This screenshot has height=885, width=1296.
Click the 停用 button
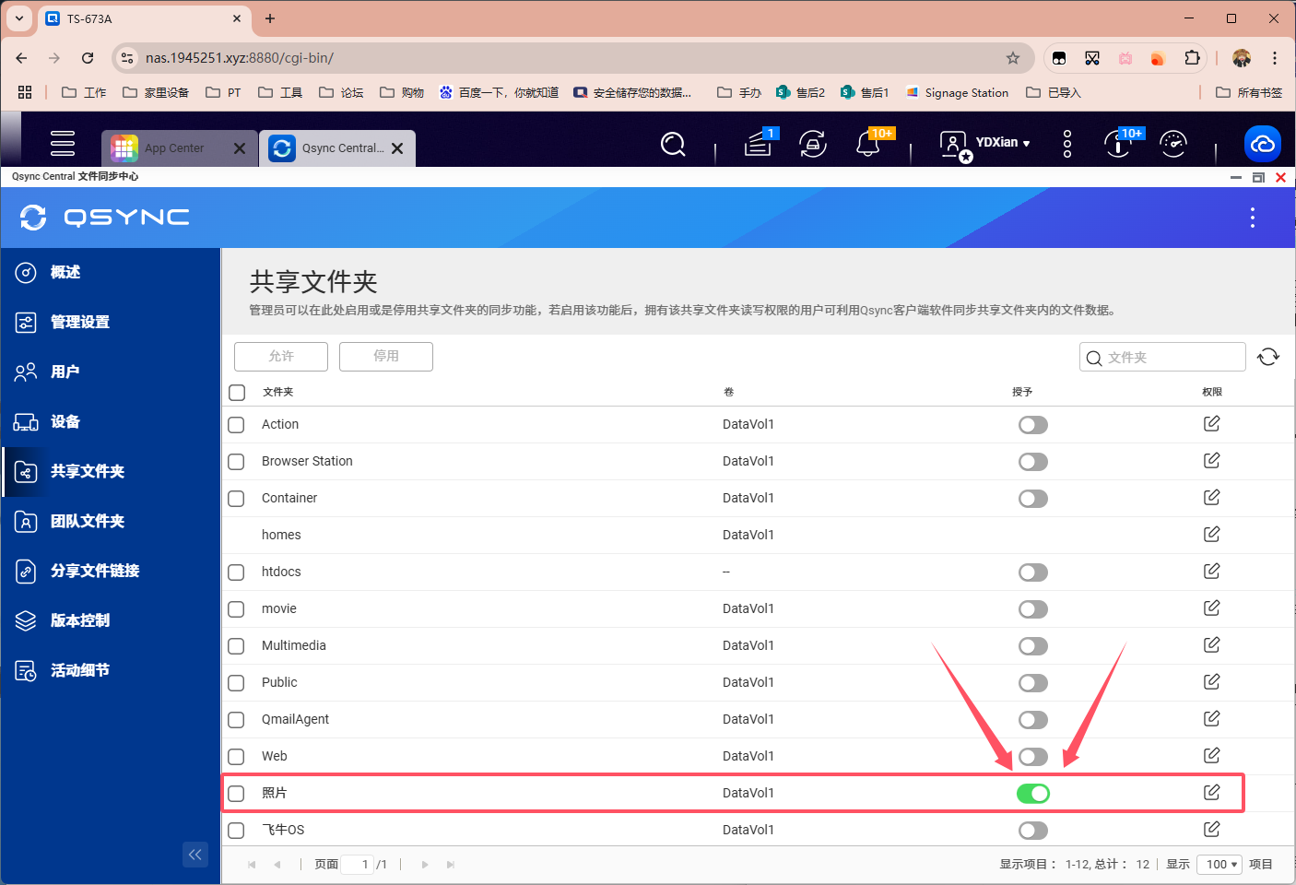[386, 356]
